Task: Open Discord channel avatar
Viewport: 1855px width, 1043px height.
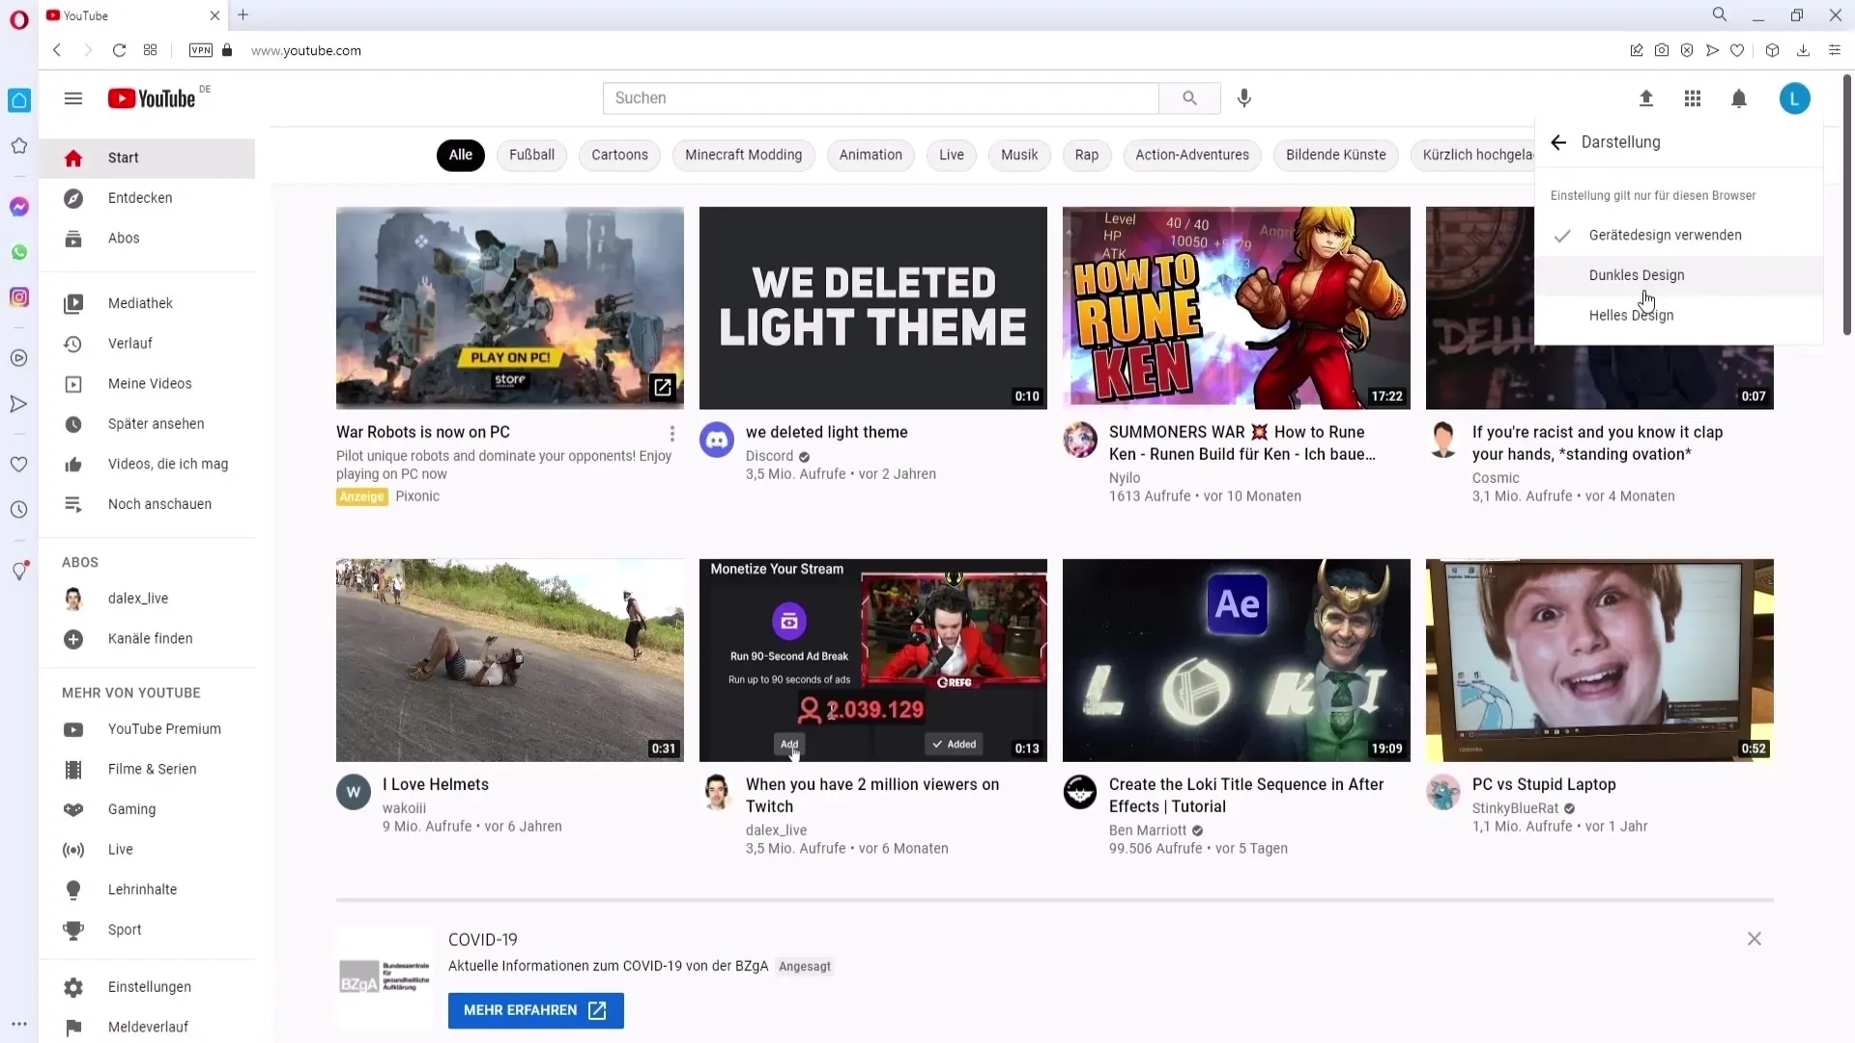Action: point(717,439)
